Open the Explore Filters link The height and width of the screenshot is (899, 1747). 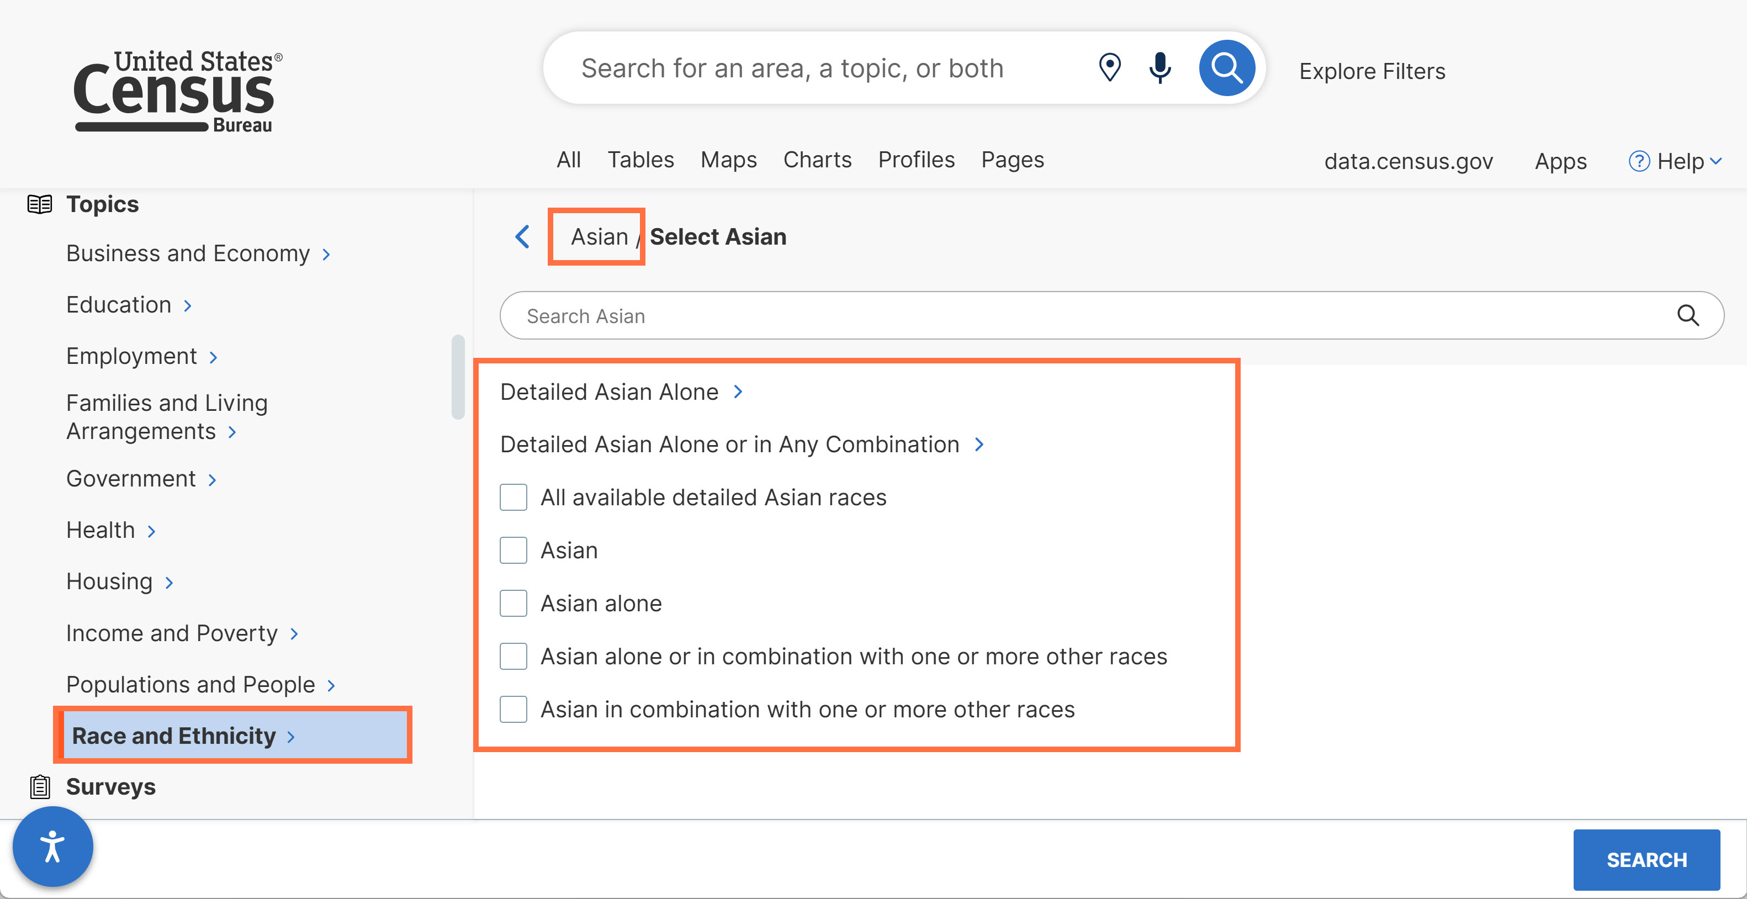click(1372, 71)
